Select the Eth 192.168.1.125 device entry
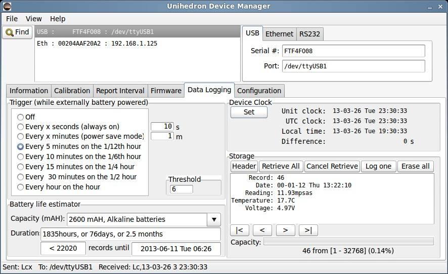 (x=97, y=44)
